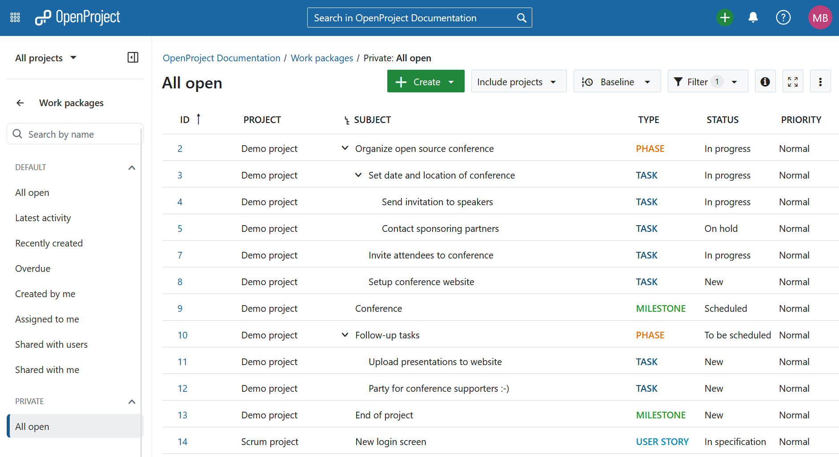Open the All projects dropdown
This screenshot has height=457, width=839.
click(x=46, y=58)
